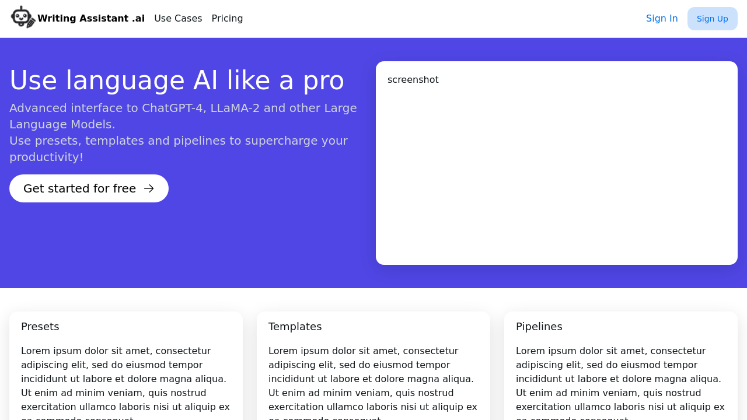Click the Writing Assistant .ai brand mark
Image resolution: width=747 pixels, height=420 pixels.
coord(76,17)
